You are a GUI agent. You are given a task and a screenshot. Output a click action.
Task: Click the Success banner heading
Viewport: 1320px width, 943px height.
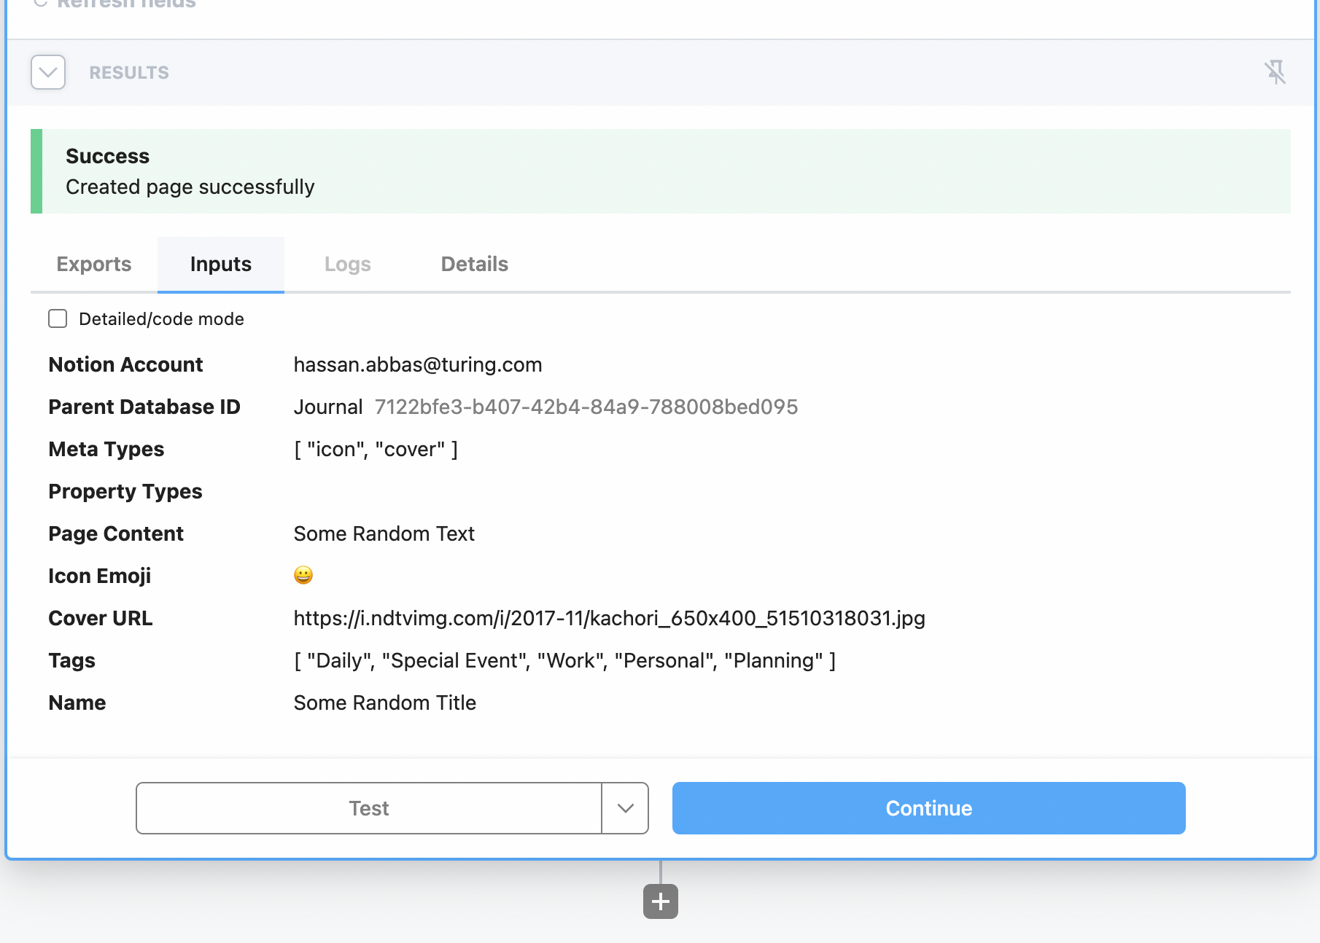(x=107, y=156)
